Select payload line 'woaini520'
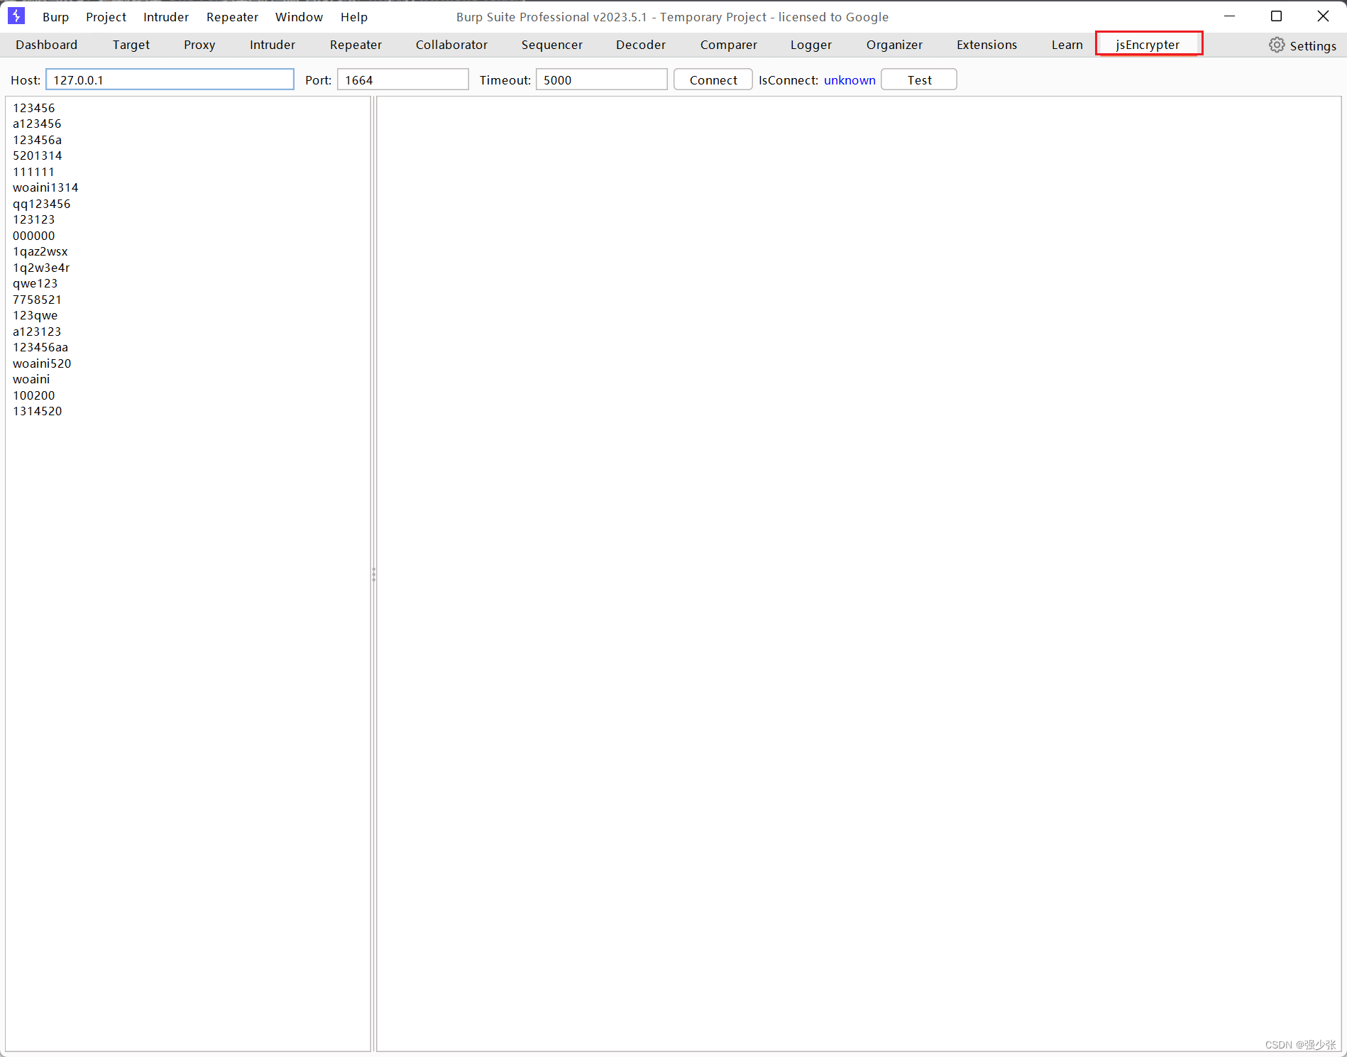The width and height of the screenshot is (1347, 1057). (42, 363)
